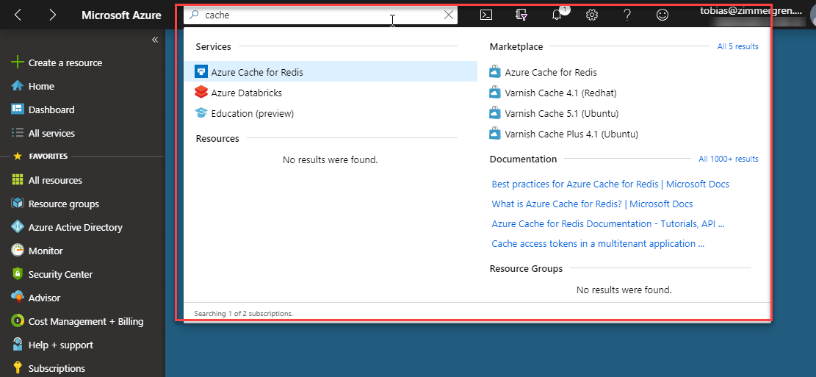The image size is (816, 377).
Task: Open Azure Active Directory from favorites
Action: coord(75,228)
